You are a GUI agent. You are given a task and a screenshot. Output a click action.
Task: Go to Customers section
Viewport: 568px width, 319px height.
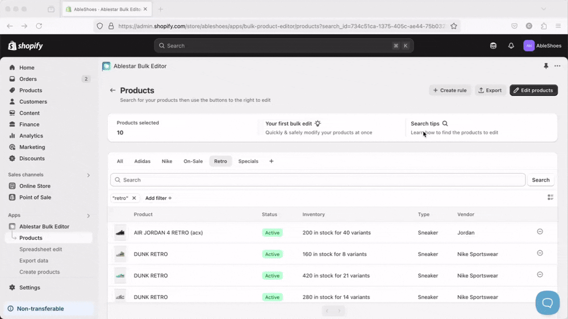click(x=33, y=102)
